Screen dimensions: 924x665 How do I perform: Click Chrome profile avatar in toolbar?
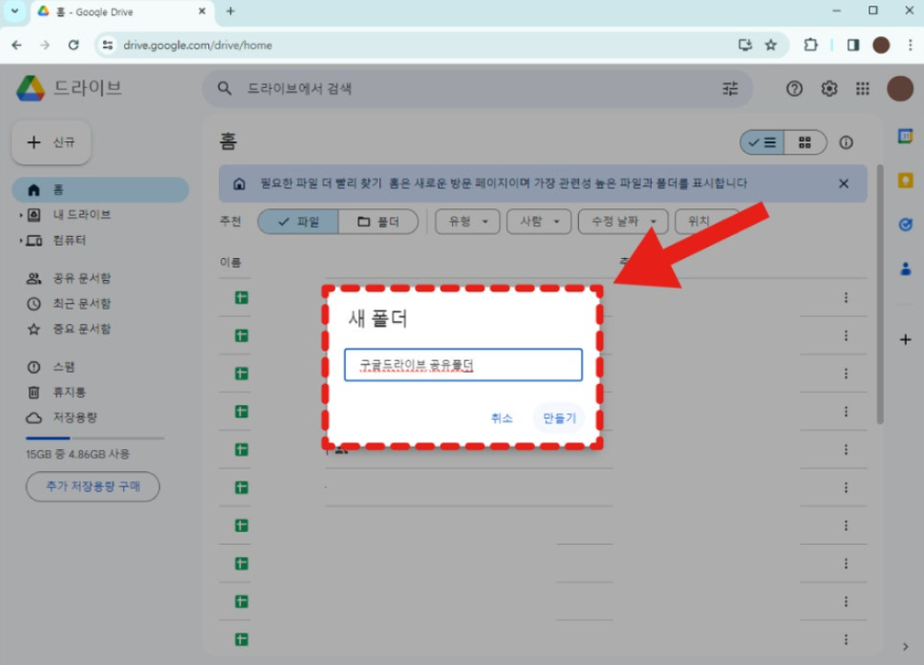coord(881,45)
